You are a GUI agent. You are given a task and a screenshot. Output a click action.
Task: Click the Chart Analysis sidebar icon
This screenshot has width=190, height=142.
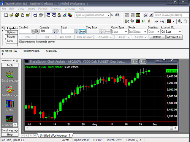point(10,119)
